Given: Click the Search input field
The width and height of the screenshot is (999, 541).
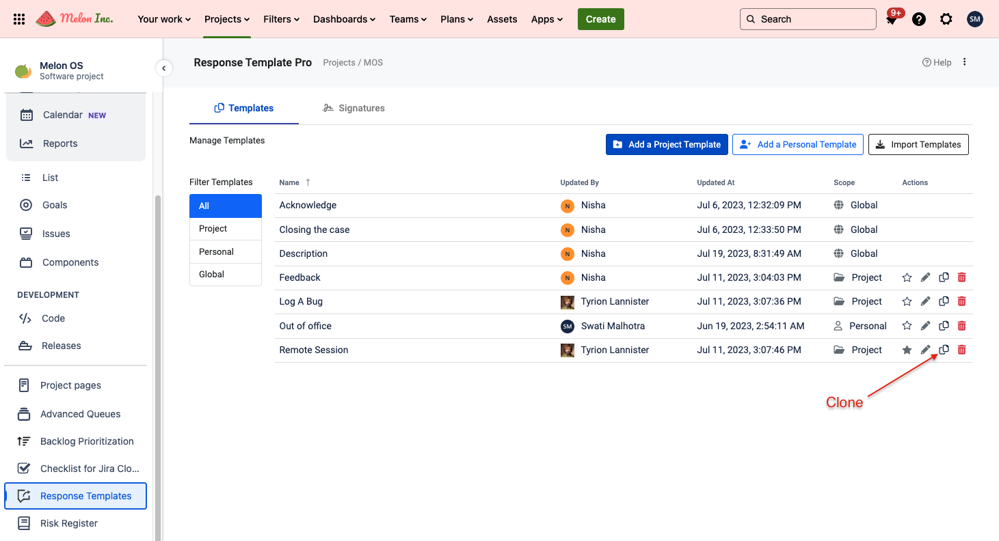Looking at the screenshot, I should [x=814, y=19].
